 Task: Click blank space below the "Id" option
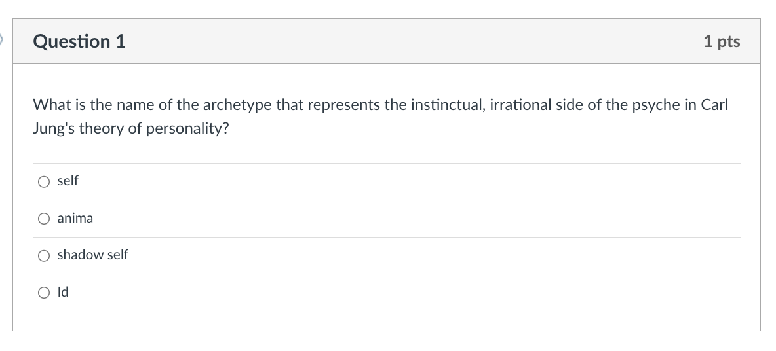(x=387, y=318)
